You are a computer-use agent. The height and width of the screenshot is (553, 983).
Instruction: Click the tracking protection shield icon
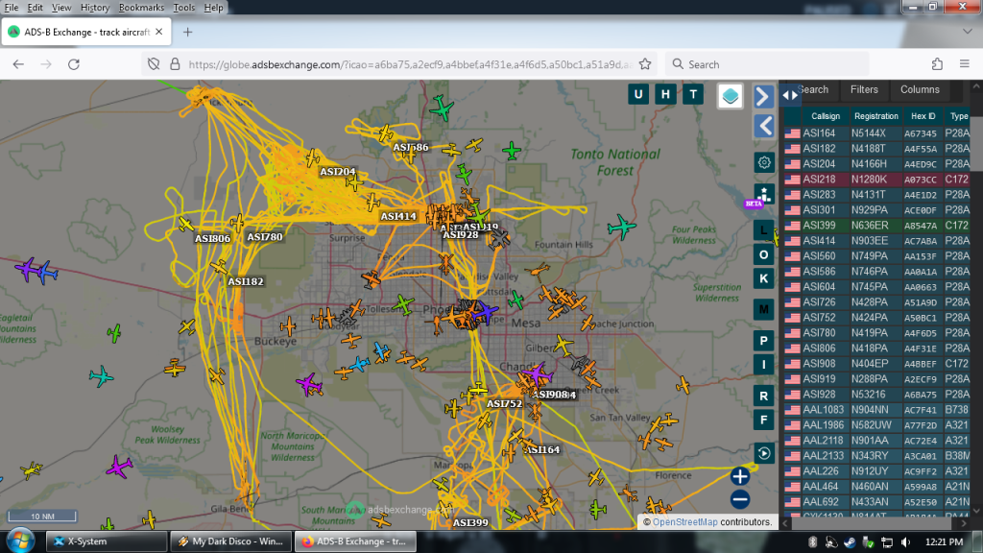tap(154, 64)
